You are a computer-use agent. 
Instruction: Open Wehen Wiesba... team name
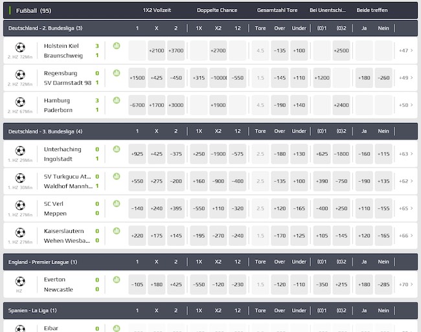pos(67,241)
